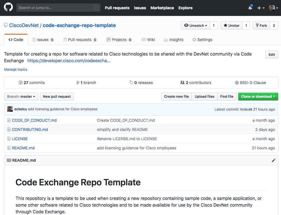Viewport: 281px width, 215px height.
Task: Open eckelcu's profile in the commit bar
Action: [21, 109]
